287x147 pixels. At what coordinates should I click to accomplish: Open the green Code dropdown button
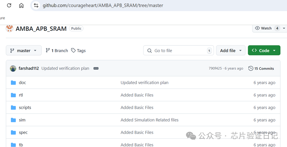264,50
